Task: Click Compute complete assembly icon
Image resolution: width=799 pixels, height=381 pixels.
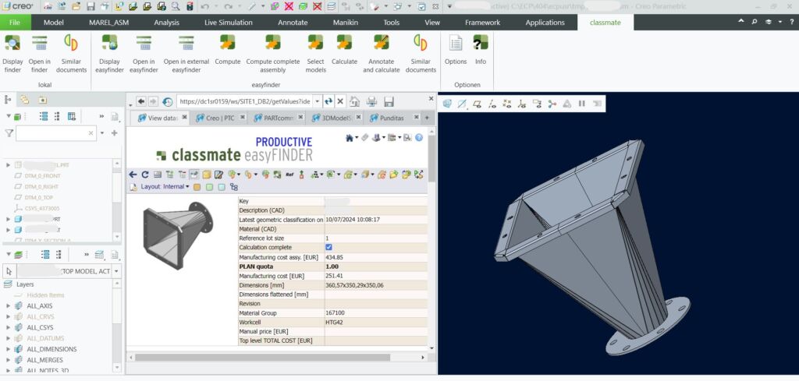Action: 272,42
